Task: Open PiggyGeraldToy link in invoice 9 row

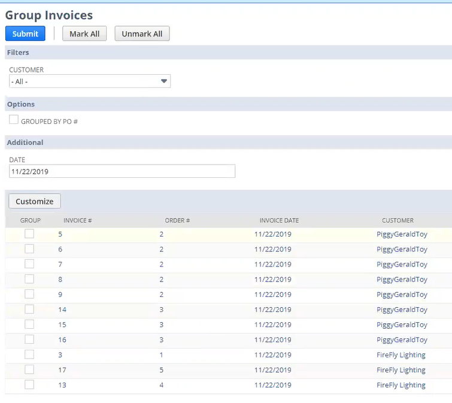Action: (402, 295)
